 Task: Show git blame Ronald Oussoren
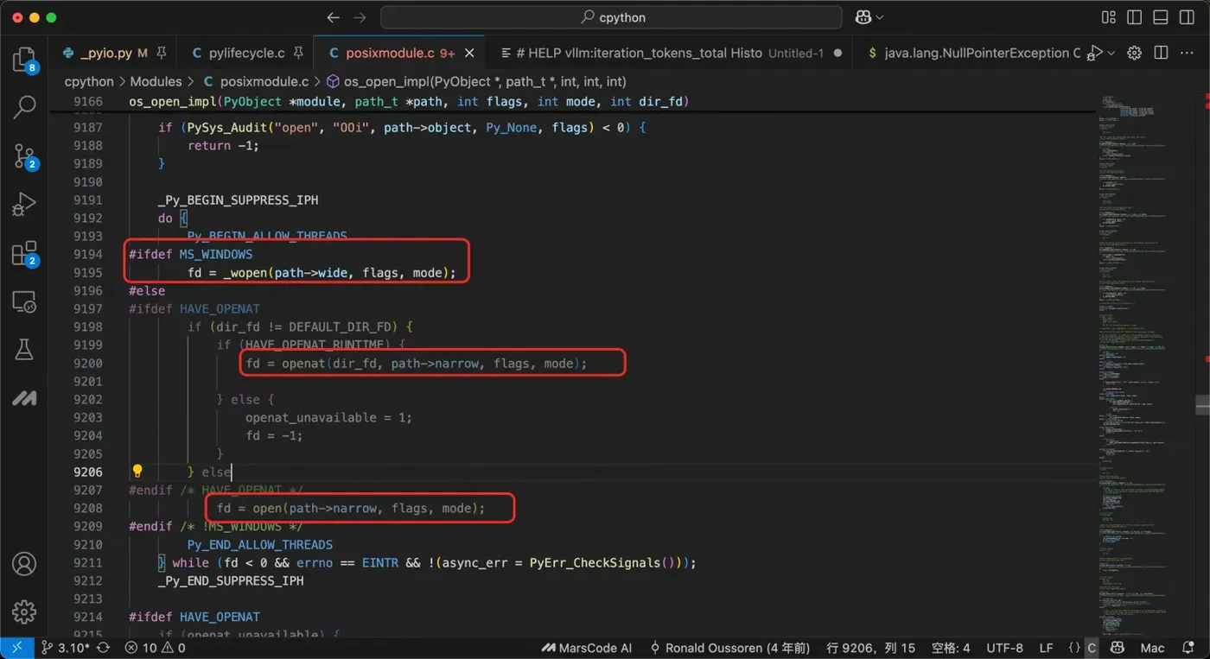point(729,648)
